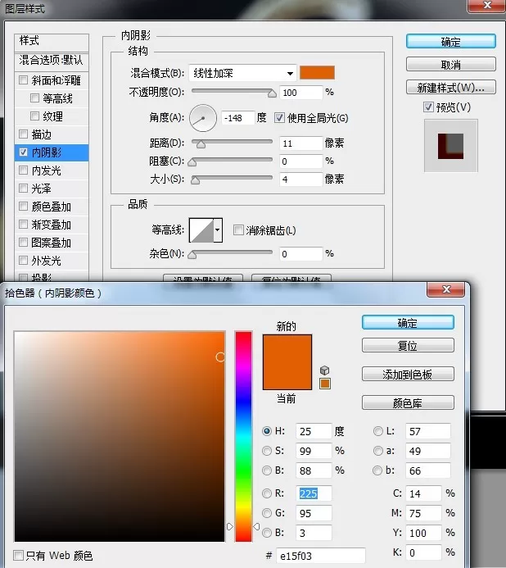Image resolution: width=506 pixels, height=568 pixels.
Task: Open the contour (等高线) thumbnail picker
Action: tap(201, 230)
